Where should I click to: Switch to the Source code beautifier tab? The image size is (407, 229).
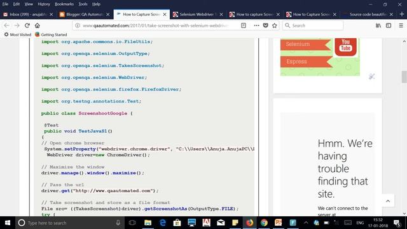coord(368,14)
